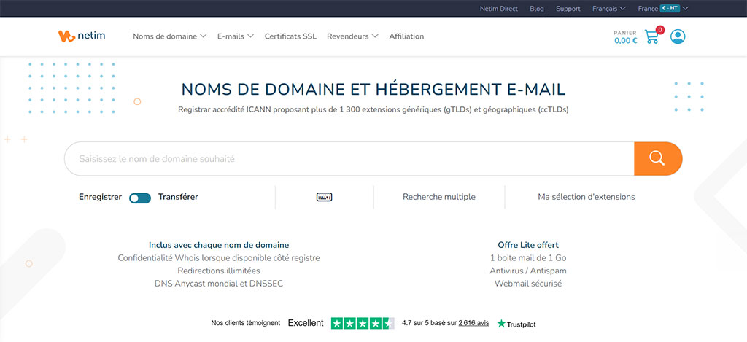Open the Blog link

[x=537, y=9]
